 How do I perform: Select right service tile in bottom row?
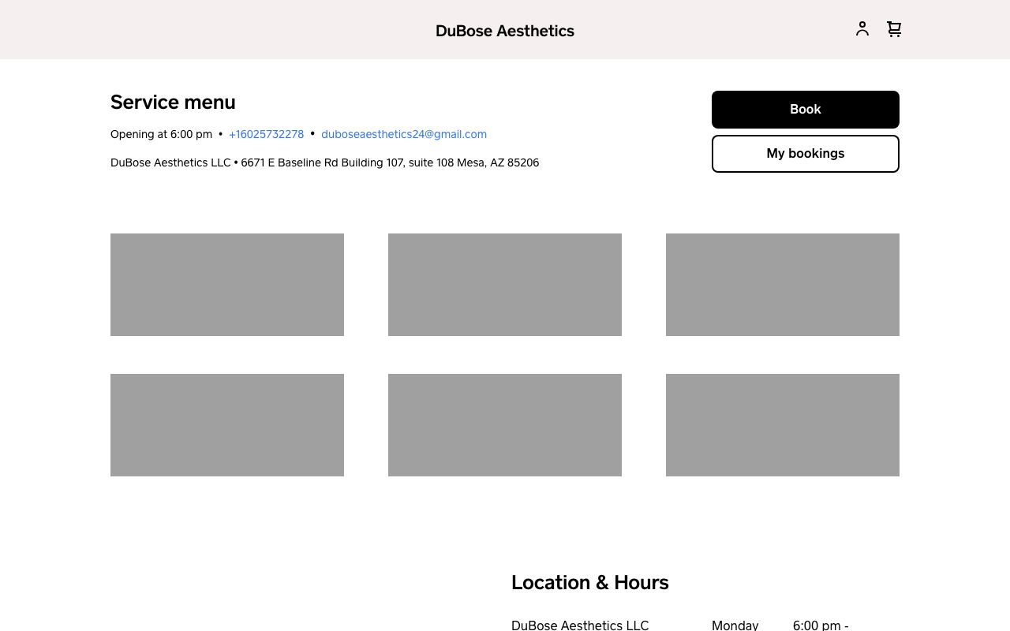pos(783,425)
